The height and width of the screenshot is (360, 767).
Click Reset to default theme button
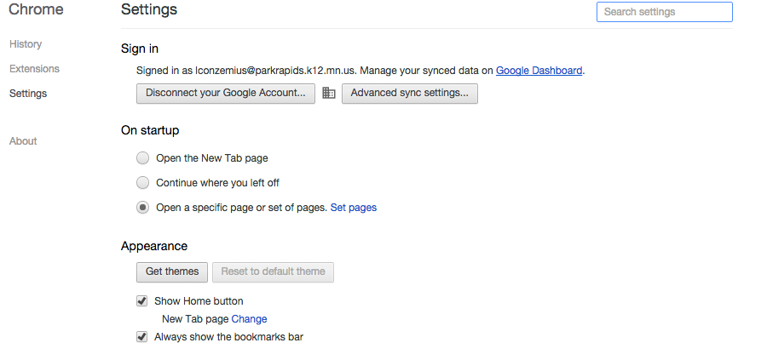pos(273,272)
